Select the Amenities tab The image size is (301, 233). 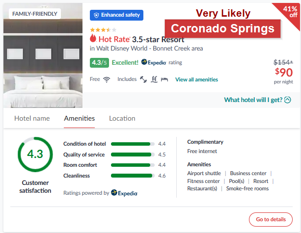click(79, 119)
